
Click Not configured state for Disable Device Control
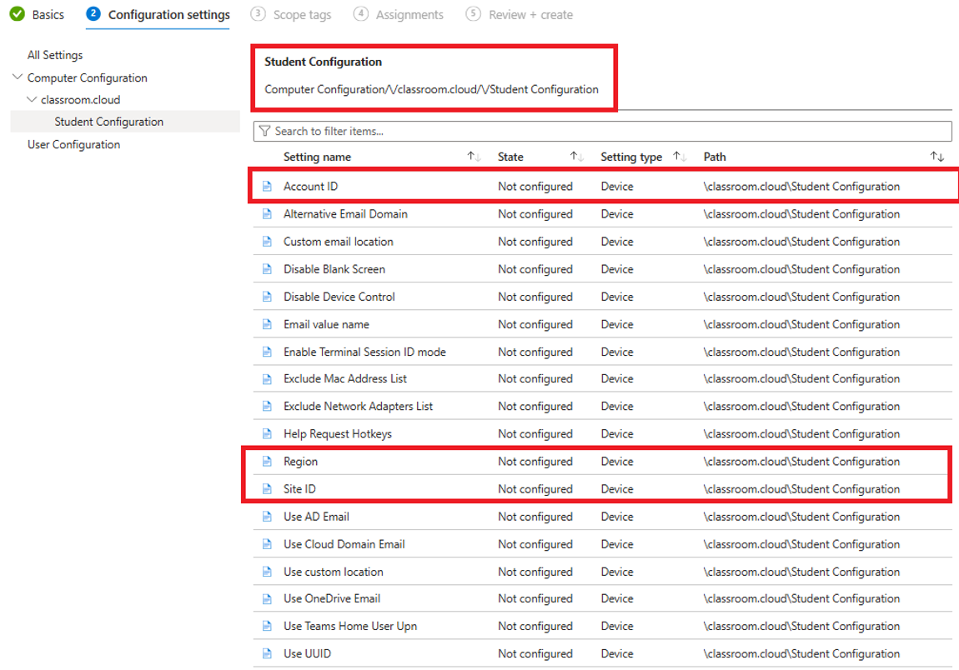tap(535, 297)
